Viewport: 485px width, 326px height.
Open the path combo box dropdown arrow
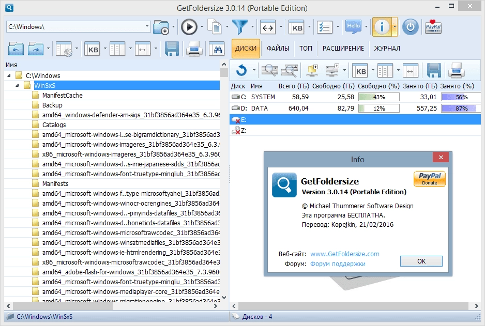(147, 26)
